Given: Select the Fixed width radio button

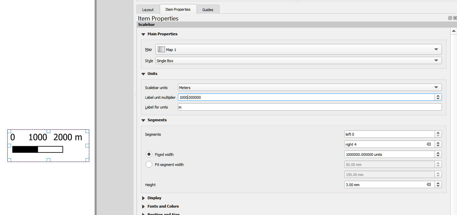Looking at the screenshot, I should [149, 154].
